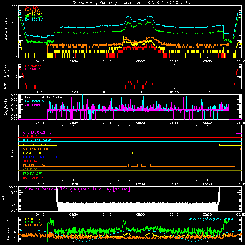This screenshot has height=245, width=245.
Task: Click the 04:30 time tick under the particle rates panel
Action: pyautogui.click(x=74, y=92)
